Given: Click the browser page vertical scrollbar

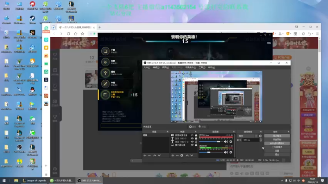Looking at the screenshot, I should (319, 45).
